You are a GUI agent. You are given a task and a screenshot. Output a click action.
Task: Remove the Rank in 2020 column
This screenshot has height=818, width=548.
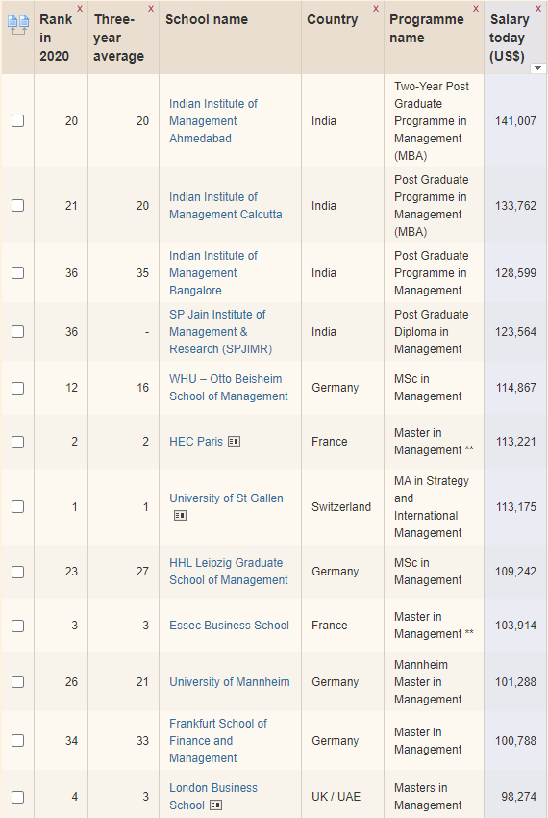(80, 9)
